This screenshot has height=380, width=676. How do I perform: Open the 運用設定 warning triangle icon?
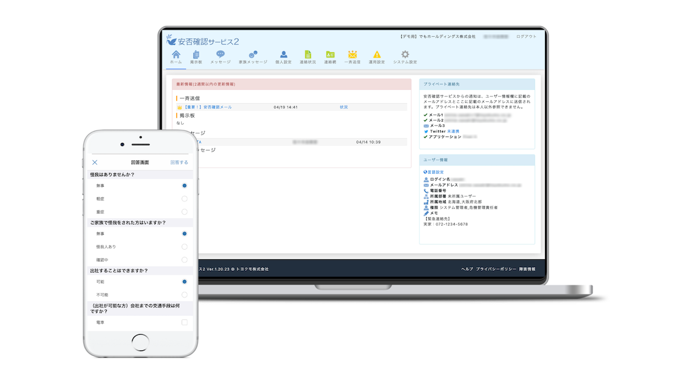[x=377, y=55]
